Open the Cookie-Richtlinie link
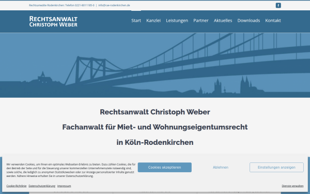The image size is (310, 194). pos(17,186)
